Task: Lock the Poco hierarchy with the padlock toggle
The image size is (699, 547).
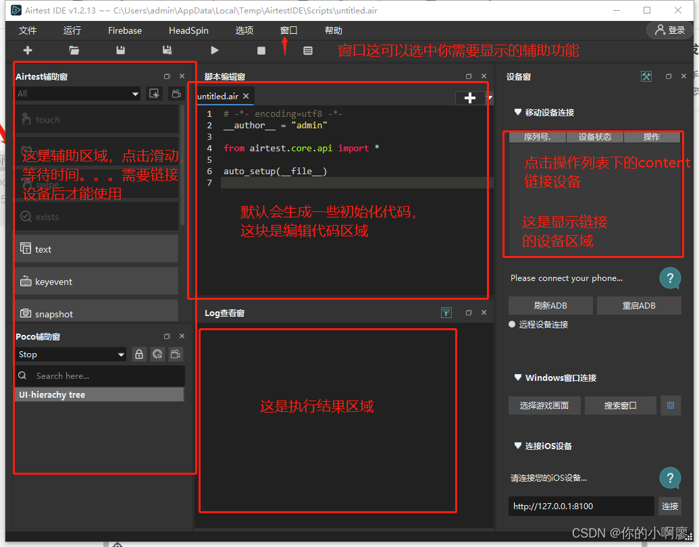Action: pos(138,354)
